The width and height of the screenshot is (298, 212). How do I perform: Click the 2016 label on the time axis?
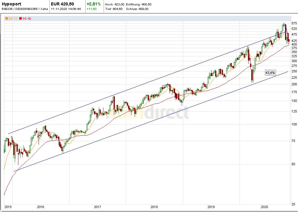point(40,207)
